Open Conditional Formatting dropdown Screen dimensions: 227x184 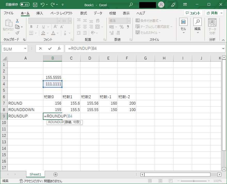pyautogui.click(x=148, y=21)
